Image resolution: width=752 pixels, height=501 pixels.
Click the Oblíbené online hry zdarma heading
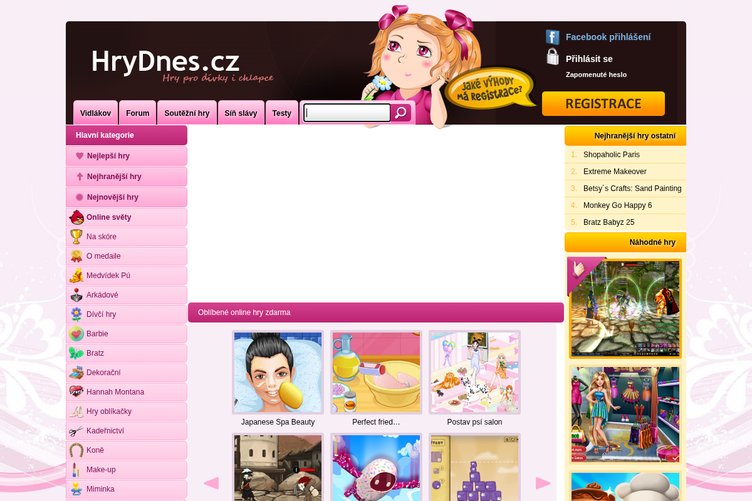pos(376,312)
